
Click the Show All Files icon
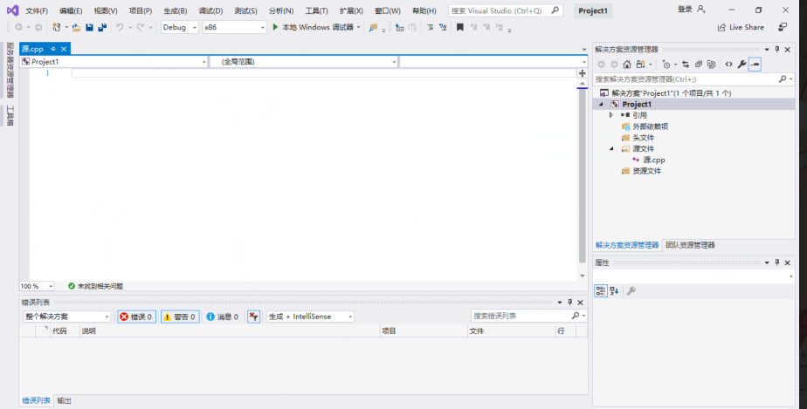coord(711,65)
